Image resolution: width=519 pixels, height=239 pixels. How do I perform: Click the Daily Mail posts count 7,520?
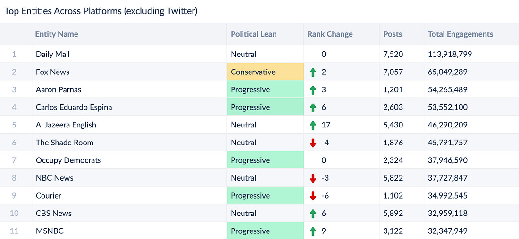tap(393, 54)
